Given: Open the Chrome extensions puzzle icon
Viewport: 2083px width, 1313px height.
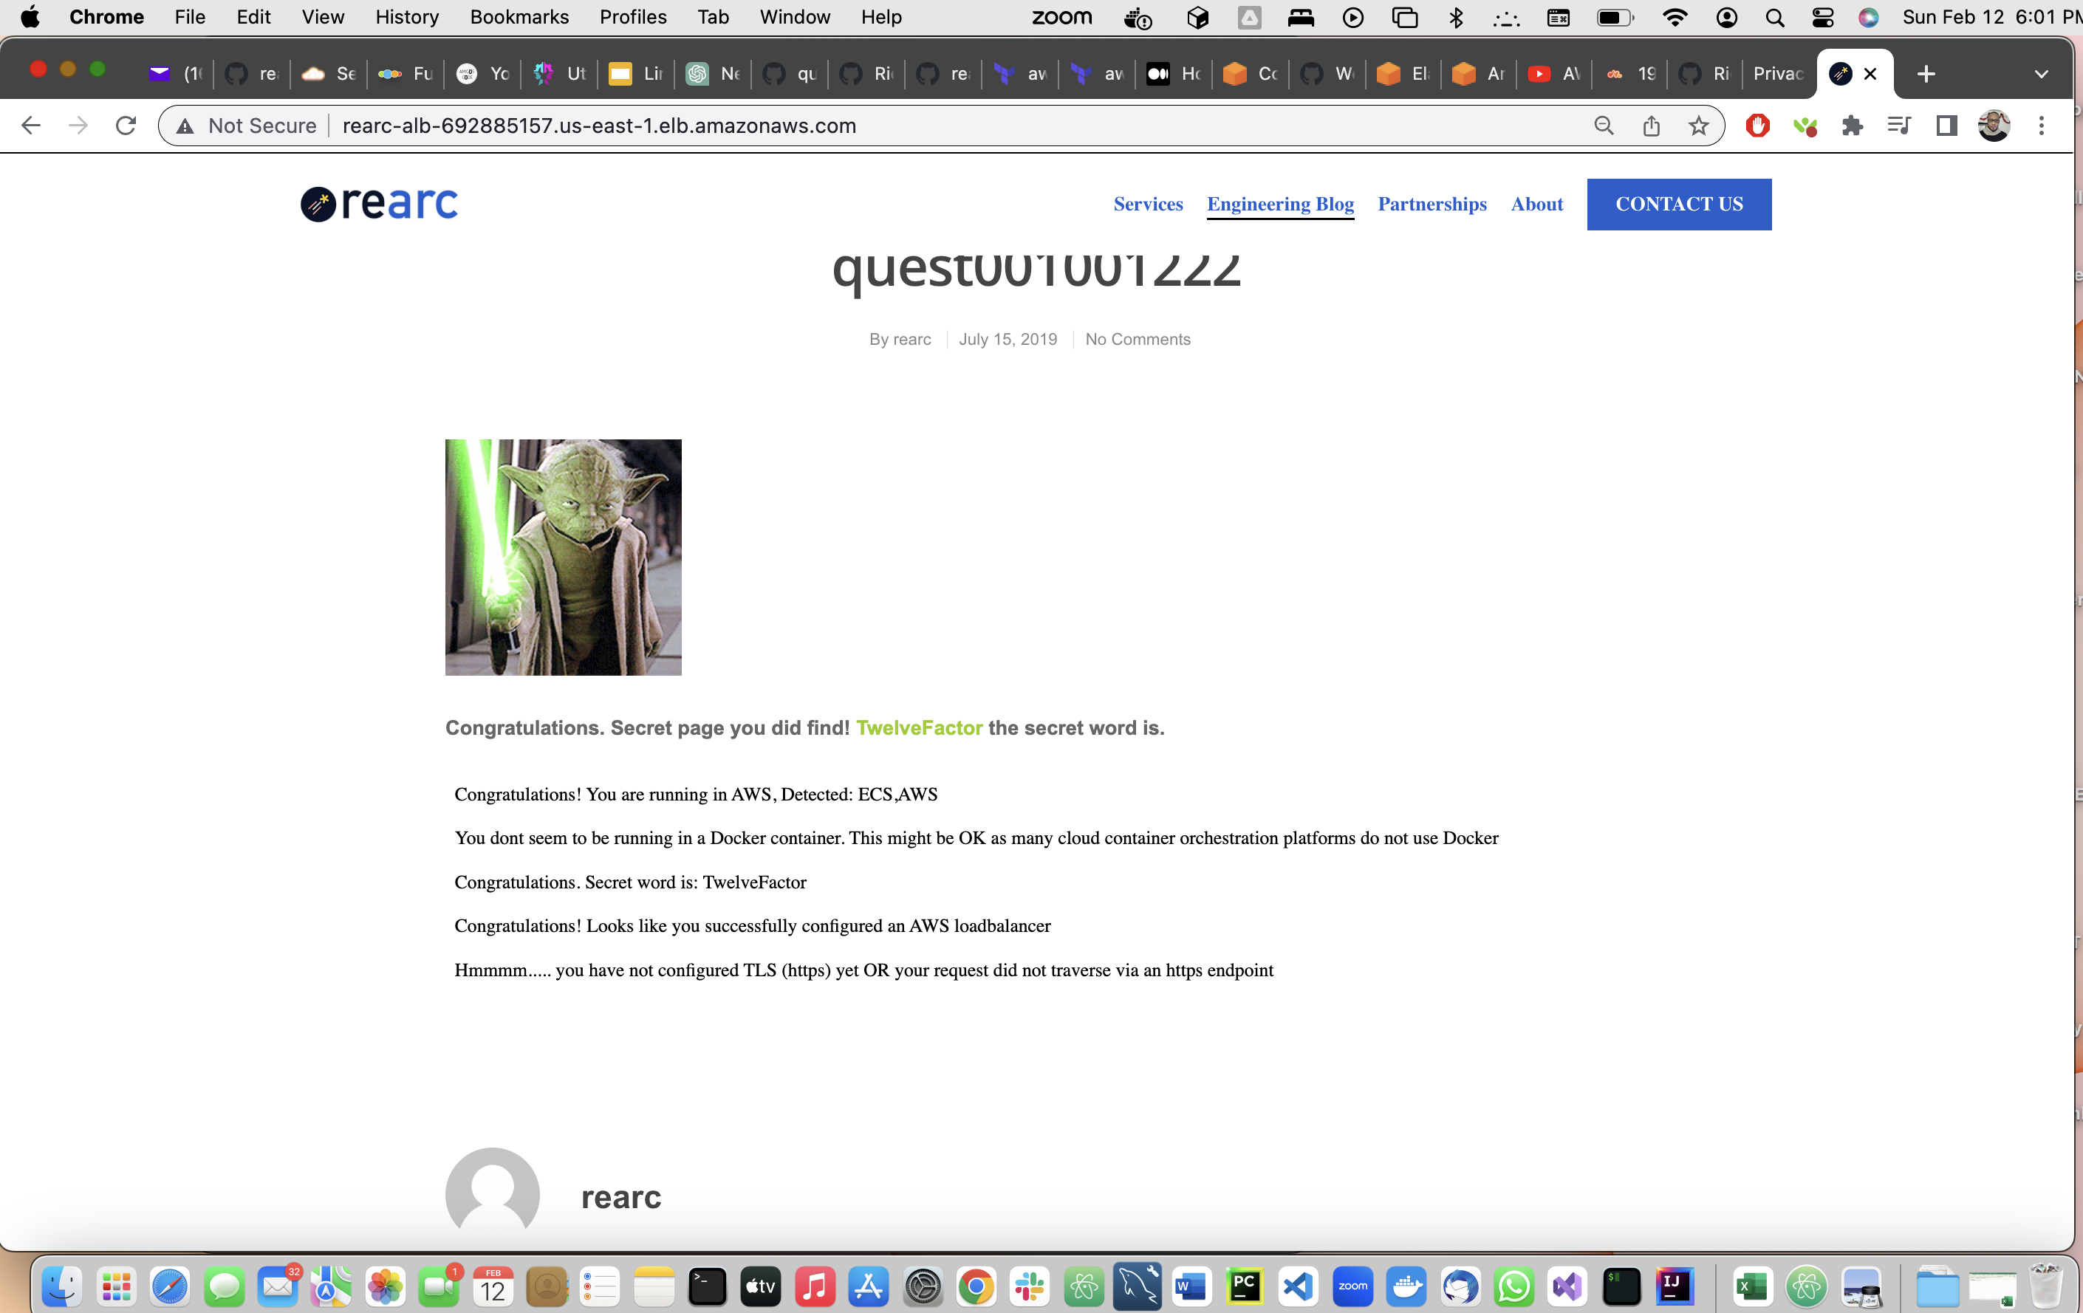Looking at the screenshot, I should click(x=1852, y=126).
